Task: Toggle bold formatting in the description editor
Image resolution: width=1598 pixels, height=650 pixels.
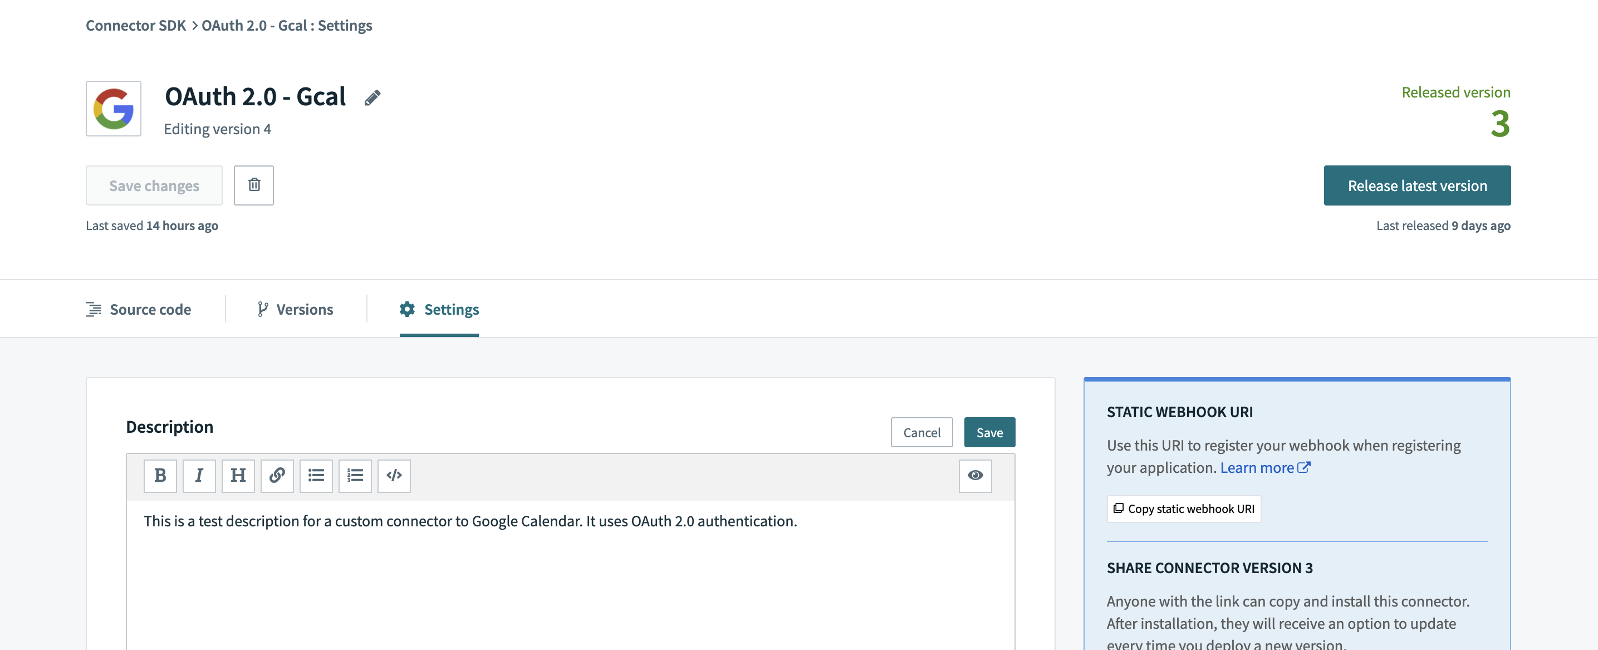Action: coord(160,476)
